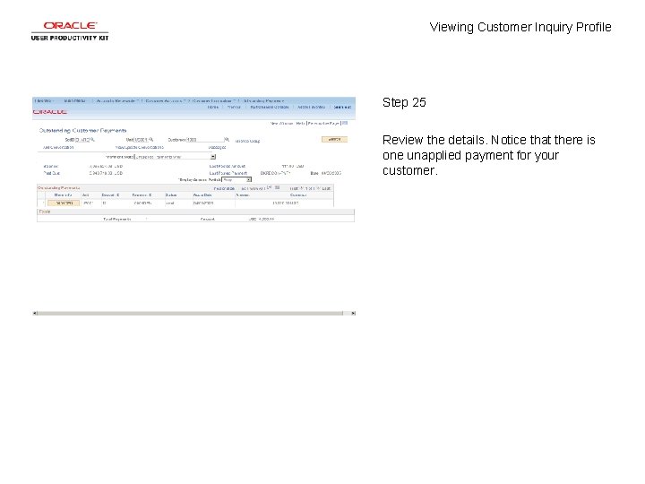Click the copy-URL icon beside Personalize Page
This screenshot has height=484, width=645.
click(345, 123)
